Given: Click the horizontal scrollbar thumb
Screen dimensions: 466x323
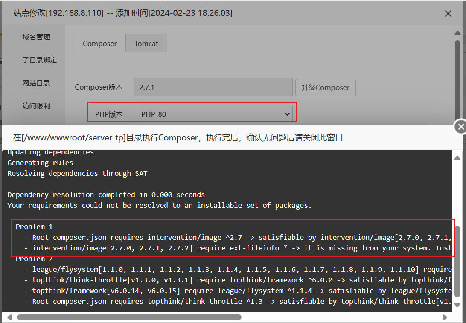Looking at the screenshot, I should [129, 317].
